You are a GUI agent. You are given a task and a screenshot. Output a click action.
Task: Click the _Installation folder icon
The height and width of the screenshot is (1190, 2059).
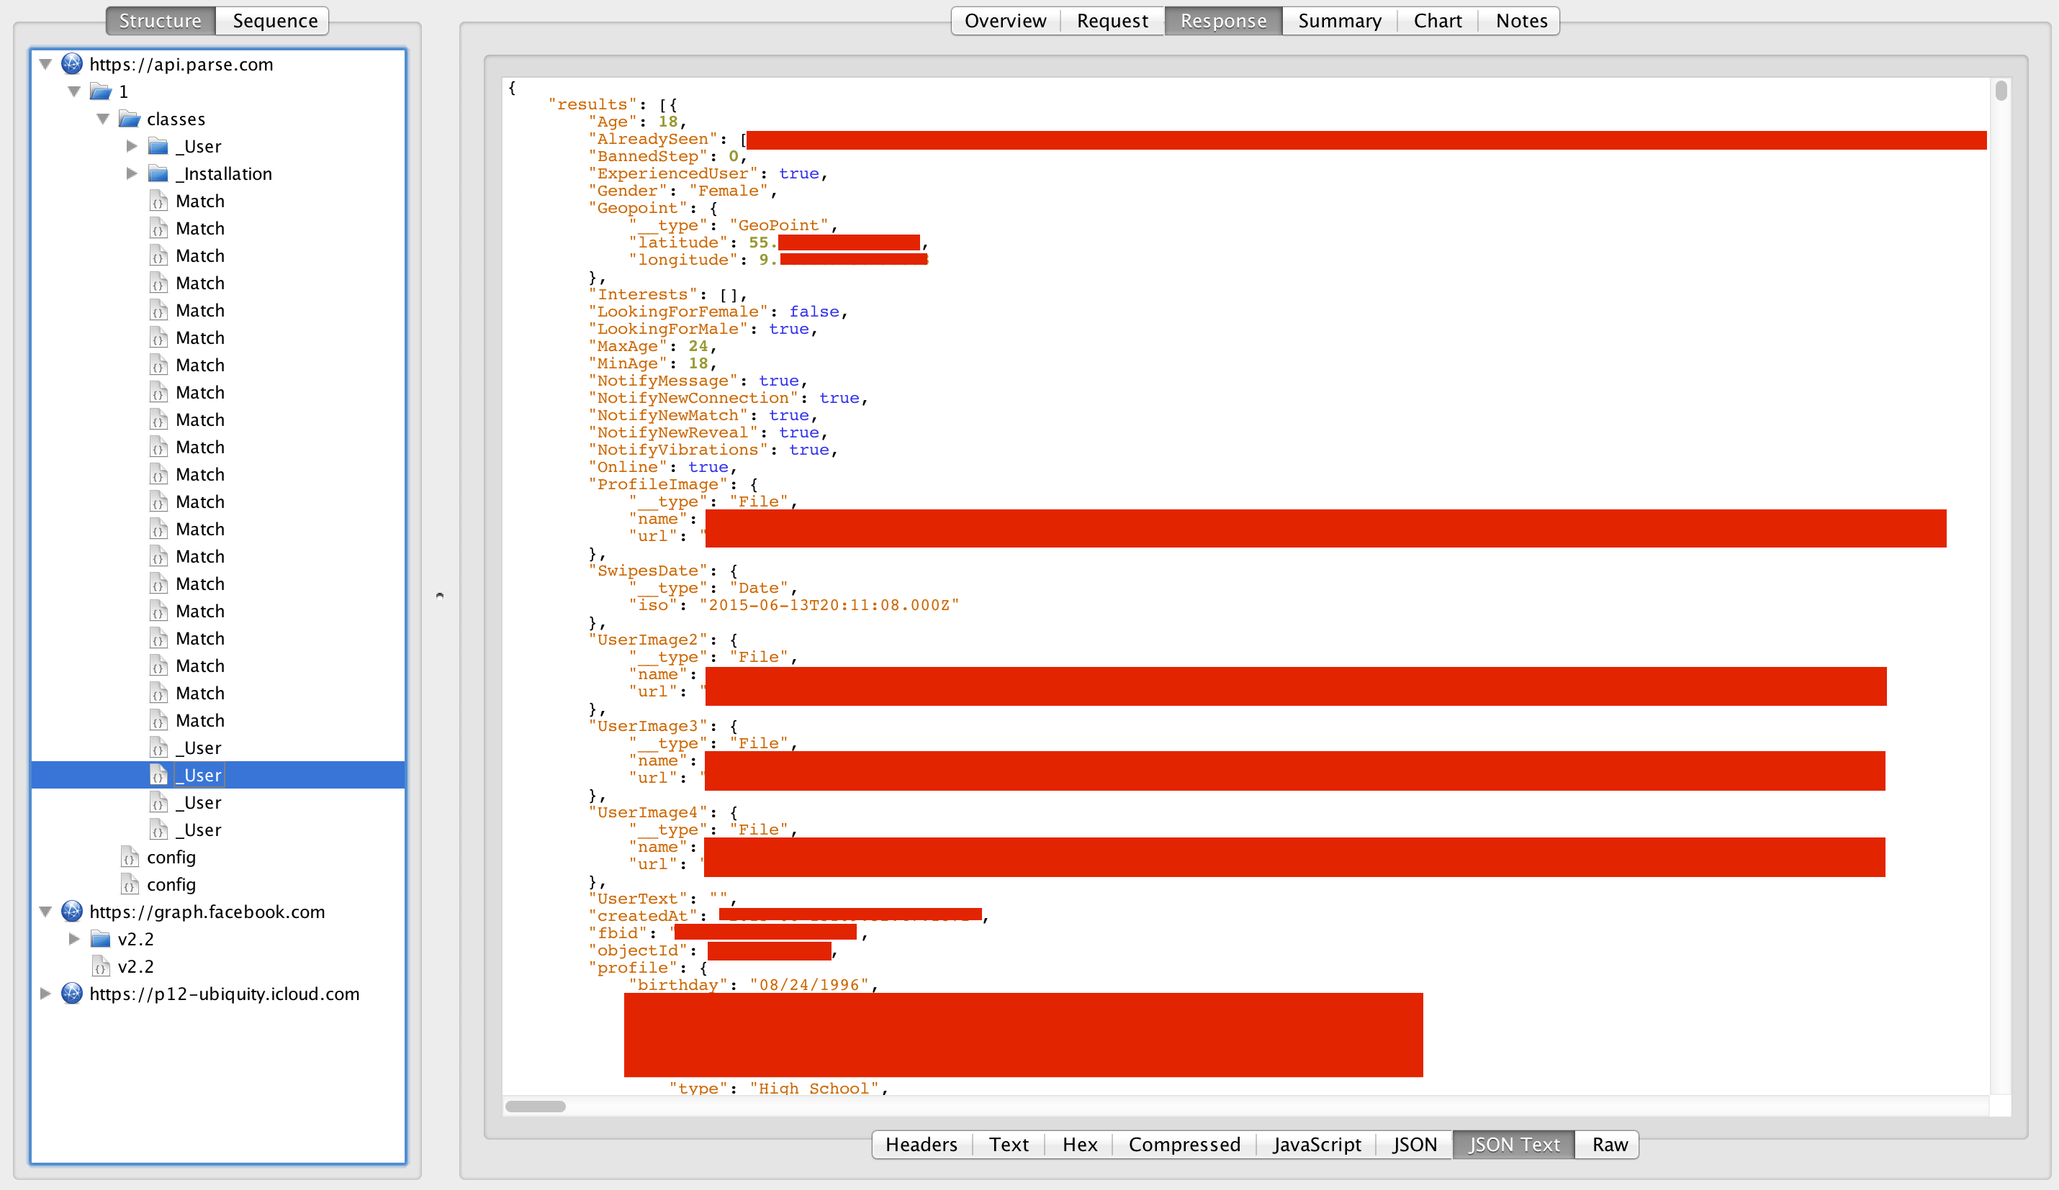158,174
